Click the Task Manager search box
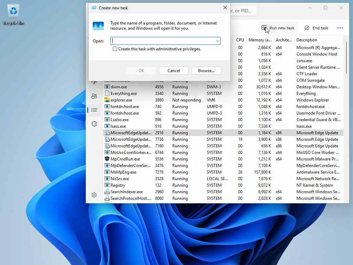 point(243,11)
